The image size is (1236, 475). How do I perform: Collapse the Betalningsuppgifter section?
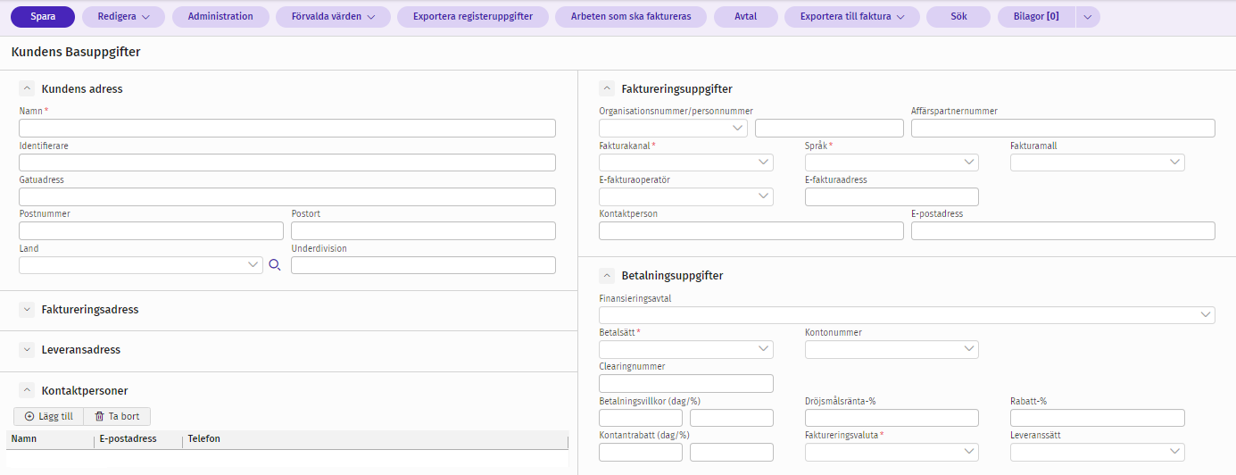[x=606, y=275]
